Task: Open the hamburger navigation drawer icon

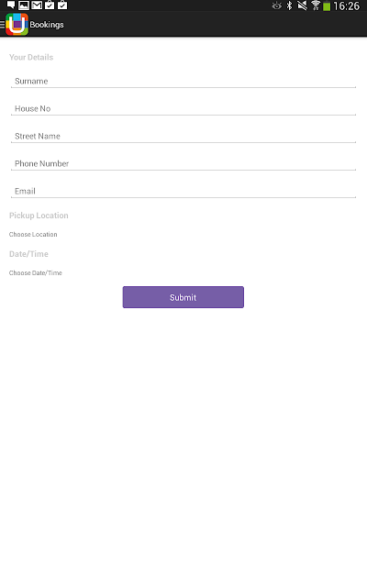Action: click(x=2, y=25)
